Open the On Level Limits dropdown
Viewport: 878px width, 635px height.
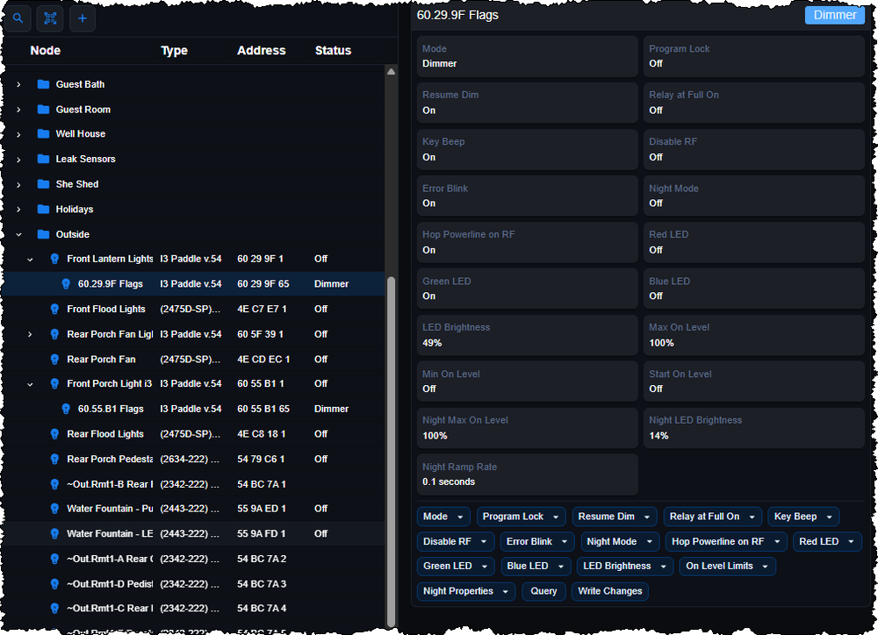(x=727, y=567)
